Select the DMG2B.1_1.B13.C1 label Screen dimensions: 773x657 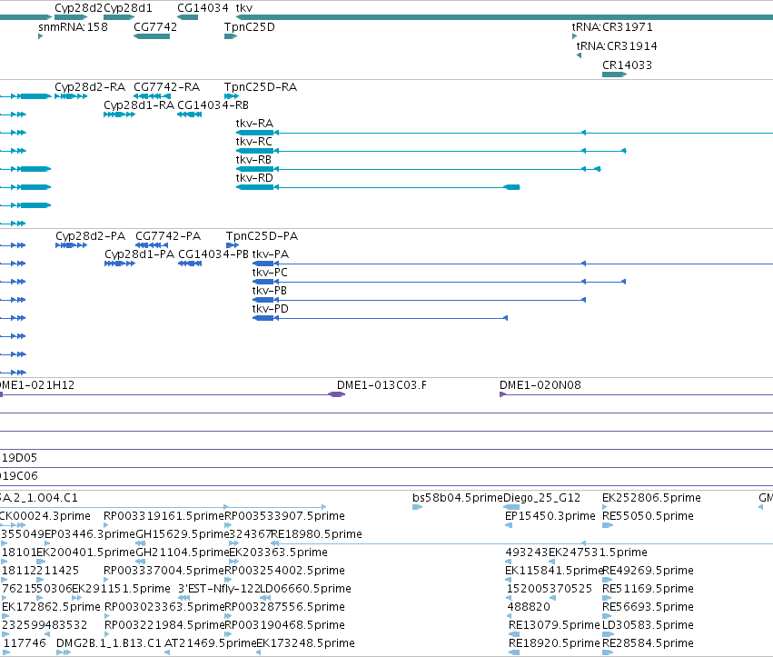coord(109,643)
